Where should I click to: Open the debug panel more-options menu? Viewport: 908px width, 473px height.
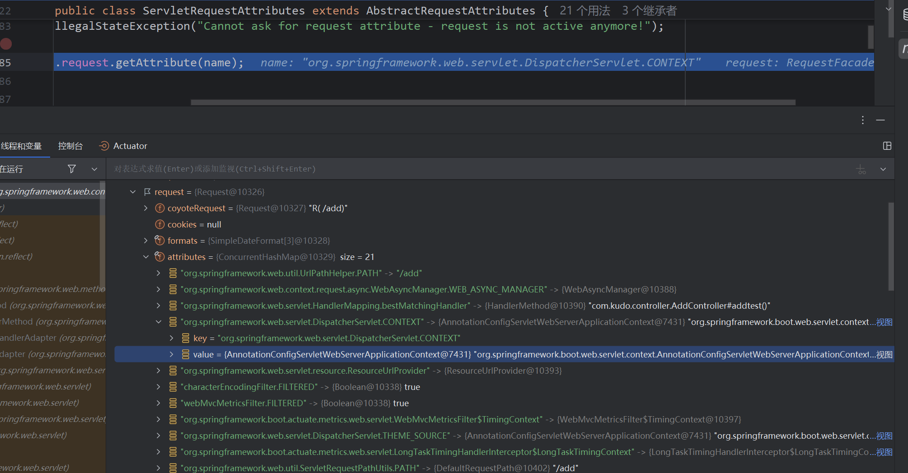[x=863, y=120]
